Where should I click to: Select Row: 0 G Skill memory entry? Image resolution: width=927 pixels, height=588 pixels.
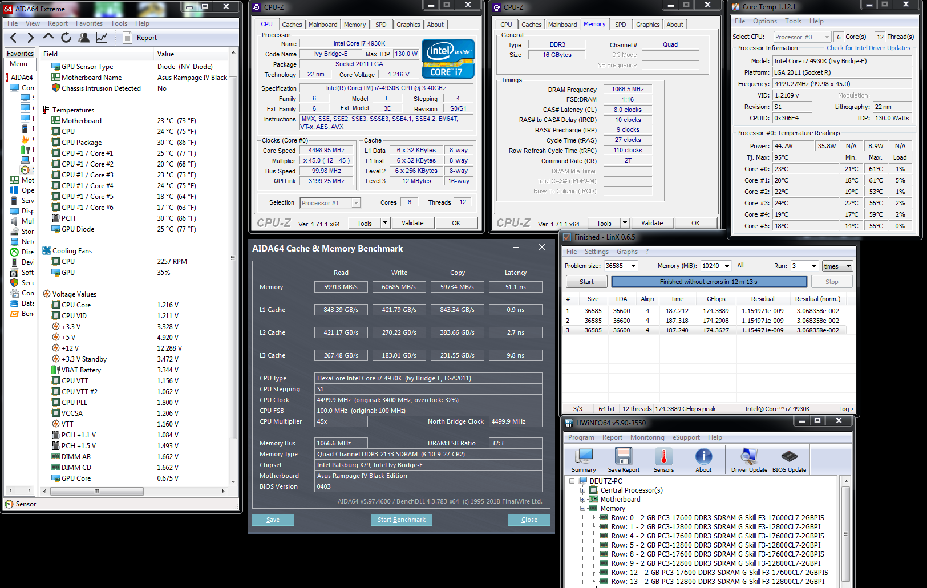tap(712, 518)
